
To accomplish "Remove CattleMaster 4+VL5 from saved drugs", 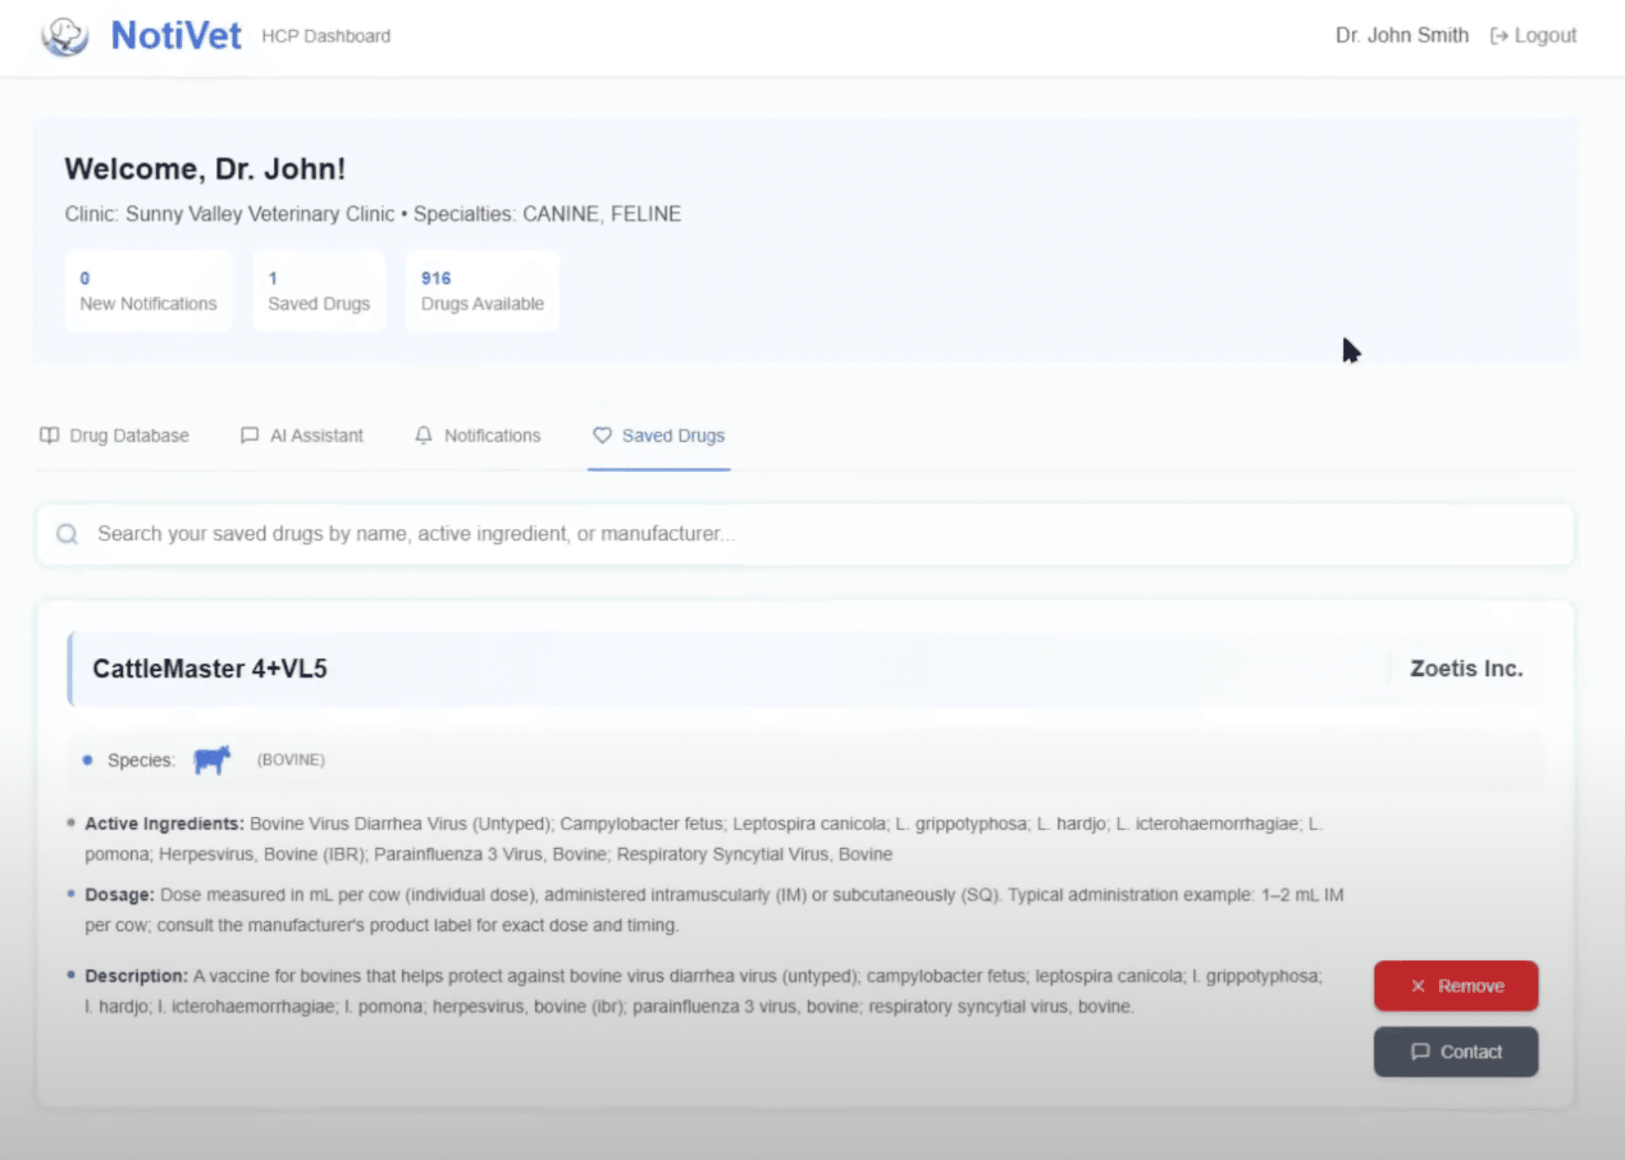I will (1454, 985).
